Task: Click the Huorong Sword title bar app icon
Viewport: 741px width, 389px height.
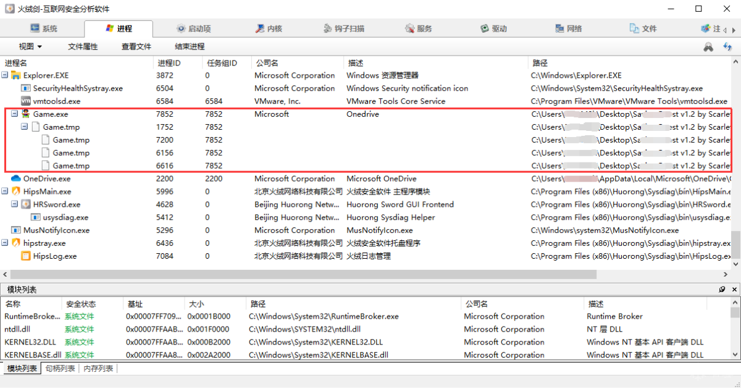Action: click(10, 9)
